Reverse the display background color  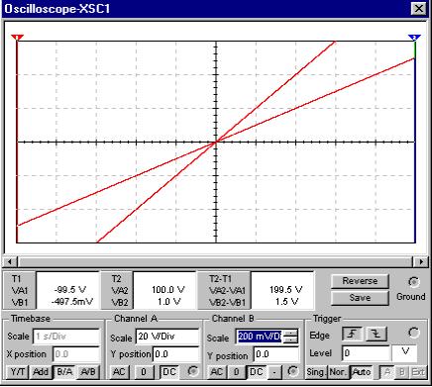(x=360, y=281)
